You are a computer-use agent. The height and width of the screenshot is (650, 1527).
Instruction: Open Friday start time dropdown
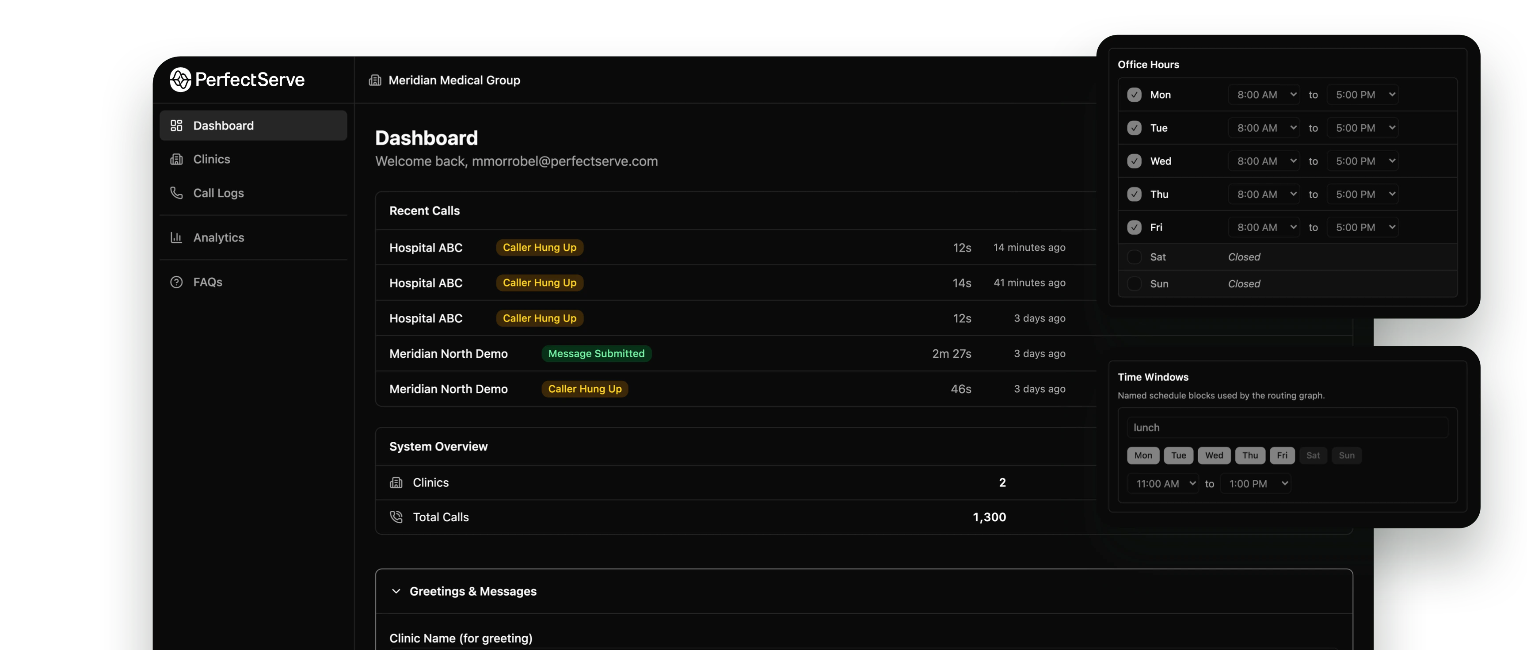1264,228
